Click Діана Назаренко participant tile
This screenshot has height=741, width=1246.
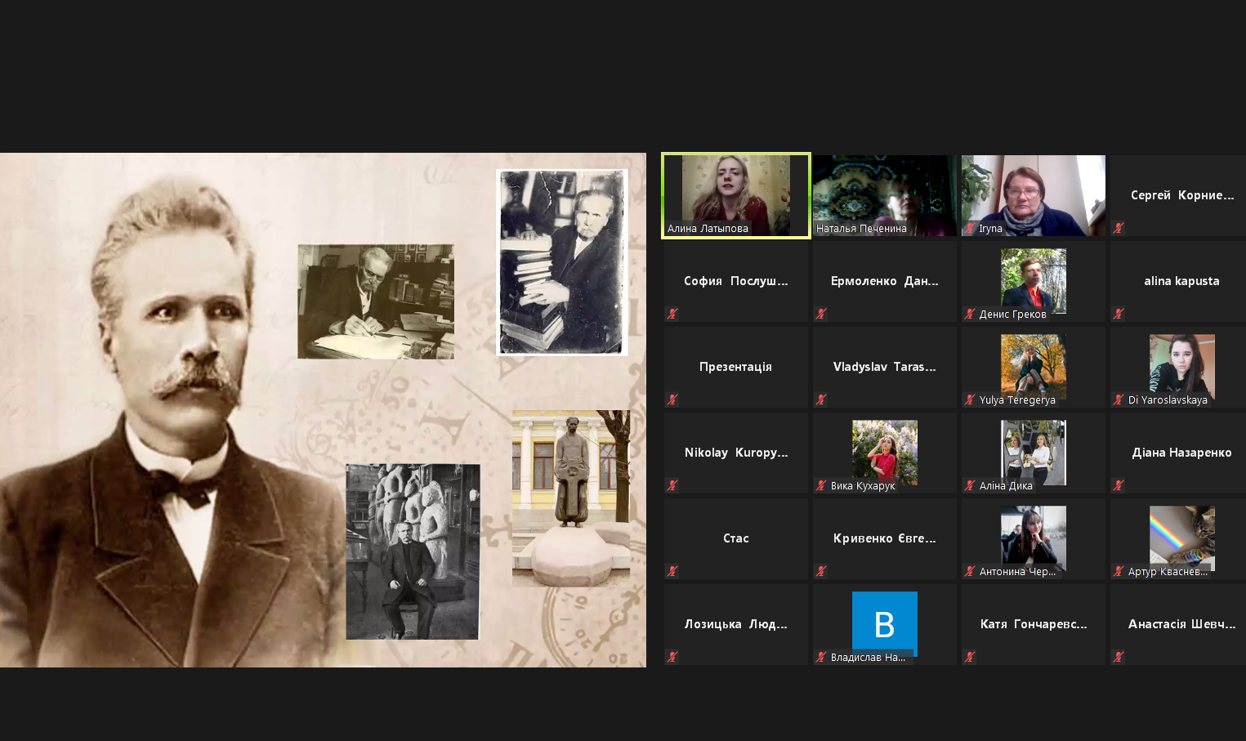pyautogui.click(x=1181, y=453)
